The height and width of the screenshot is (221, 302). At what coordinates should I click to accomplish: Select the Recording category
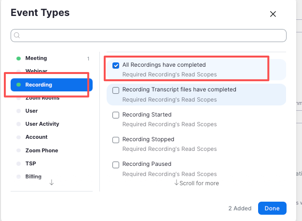tap(39, 85)
